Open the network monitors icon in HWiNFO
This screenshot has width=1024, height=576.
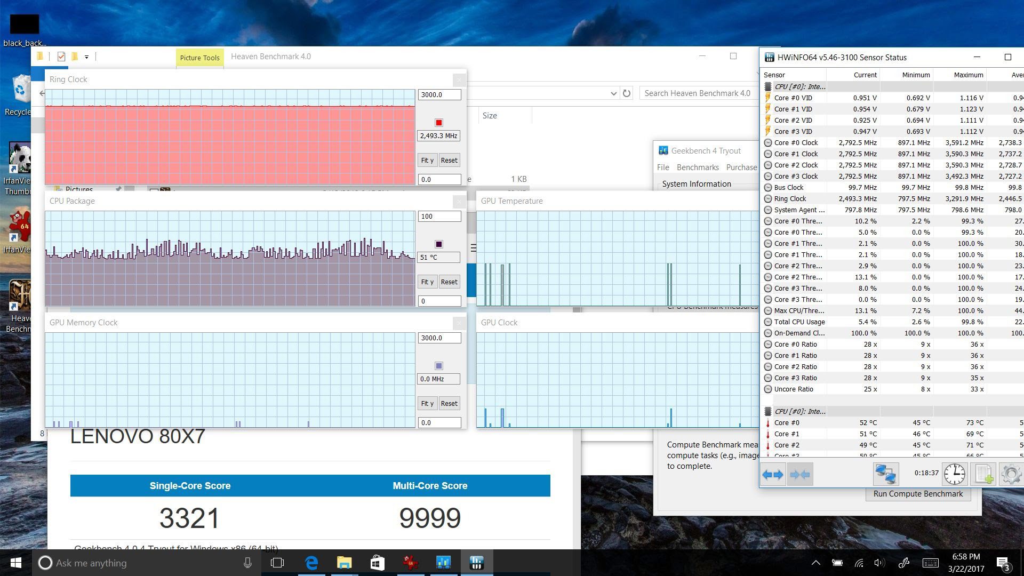[885, 474]
